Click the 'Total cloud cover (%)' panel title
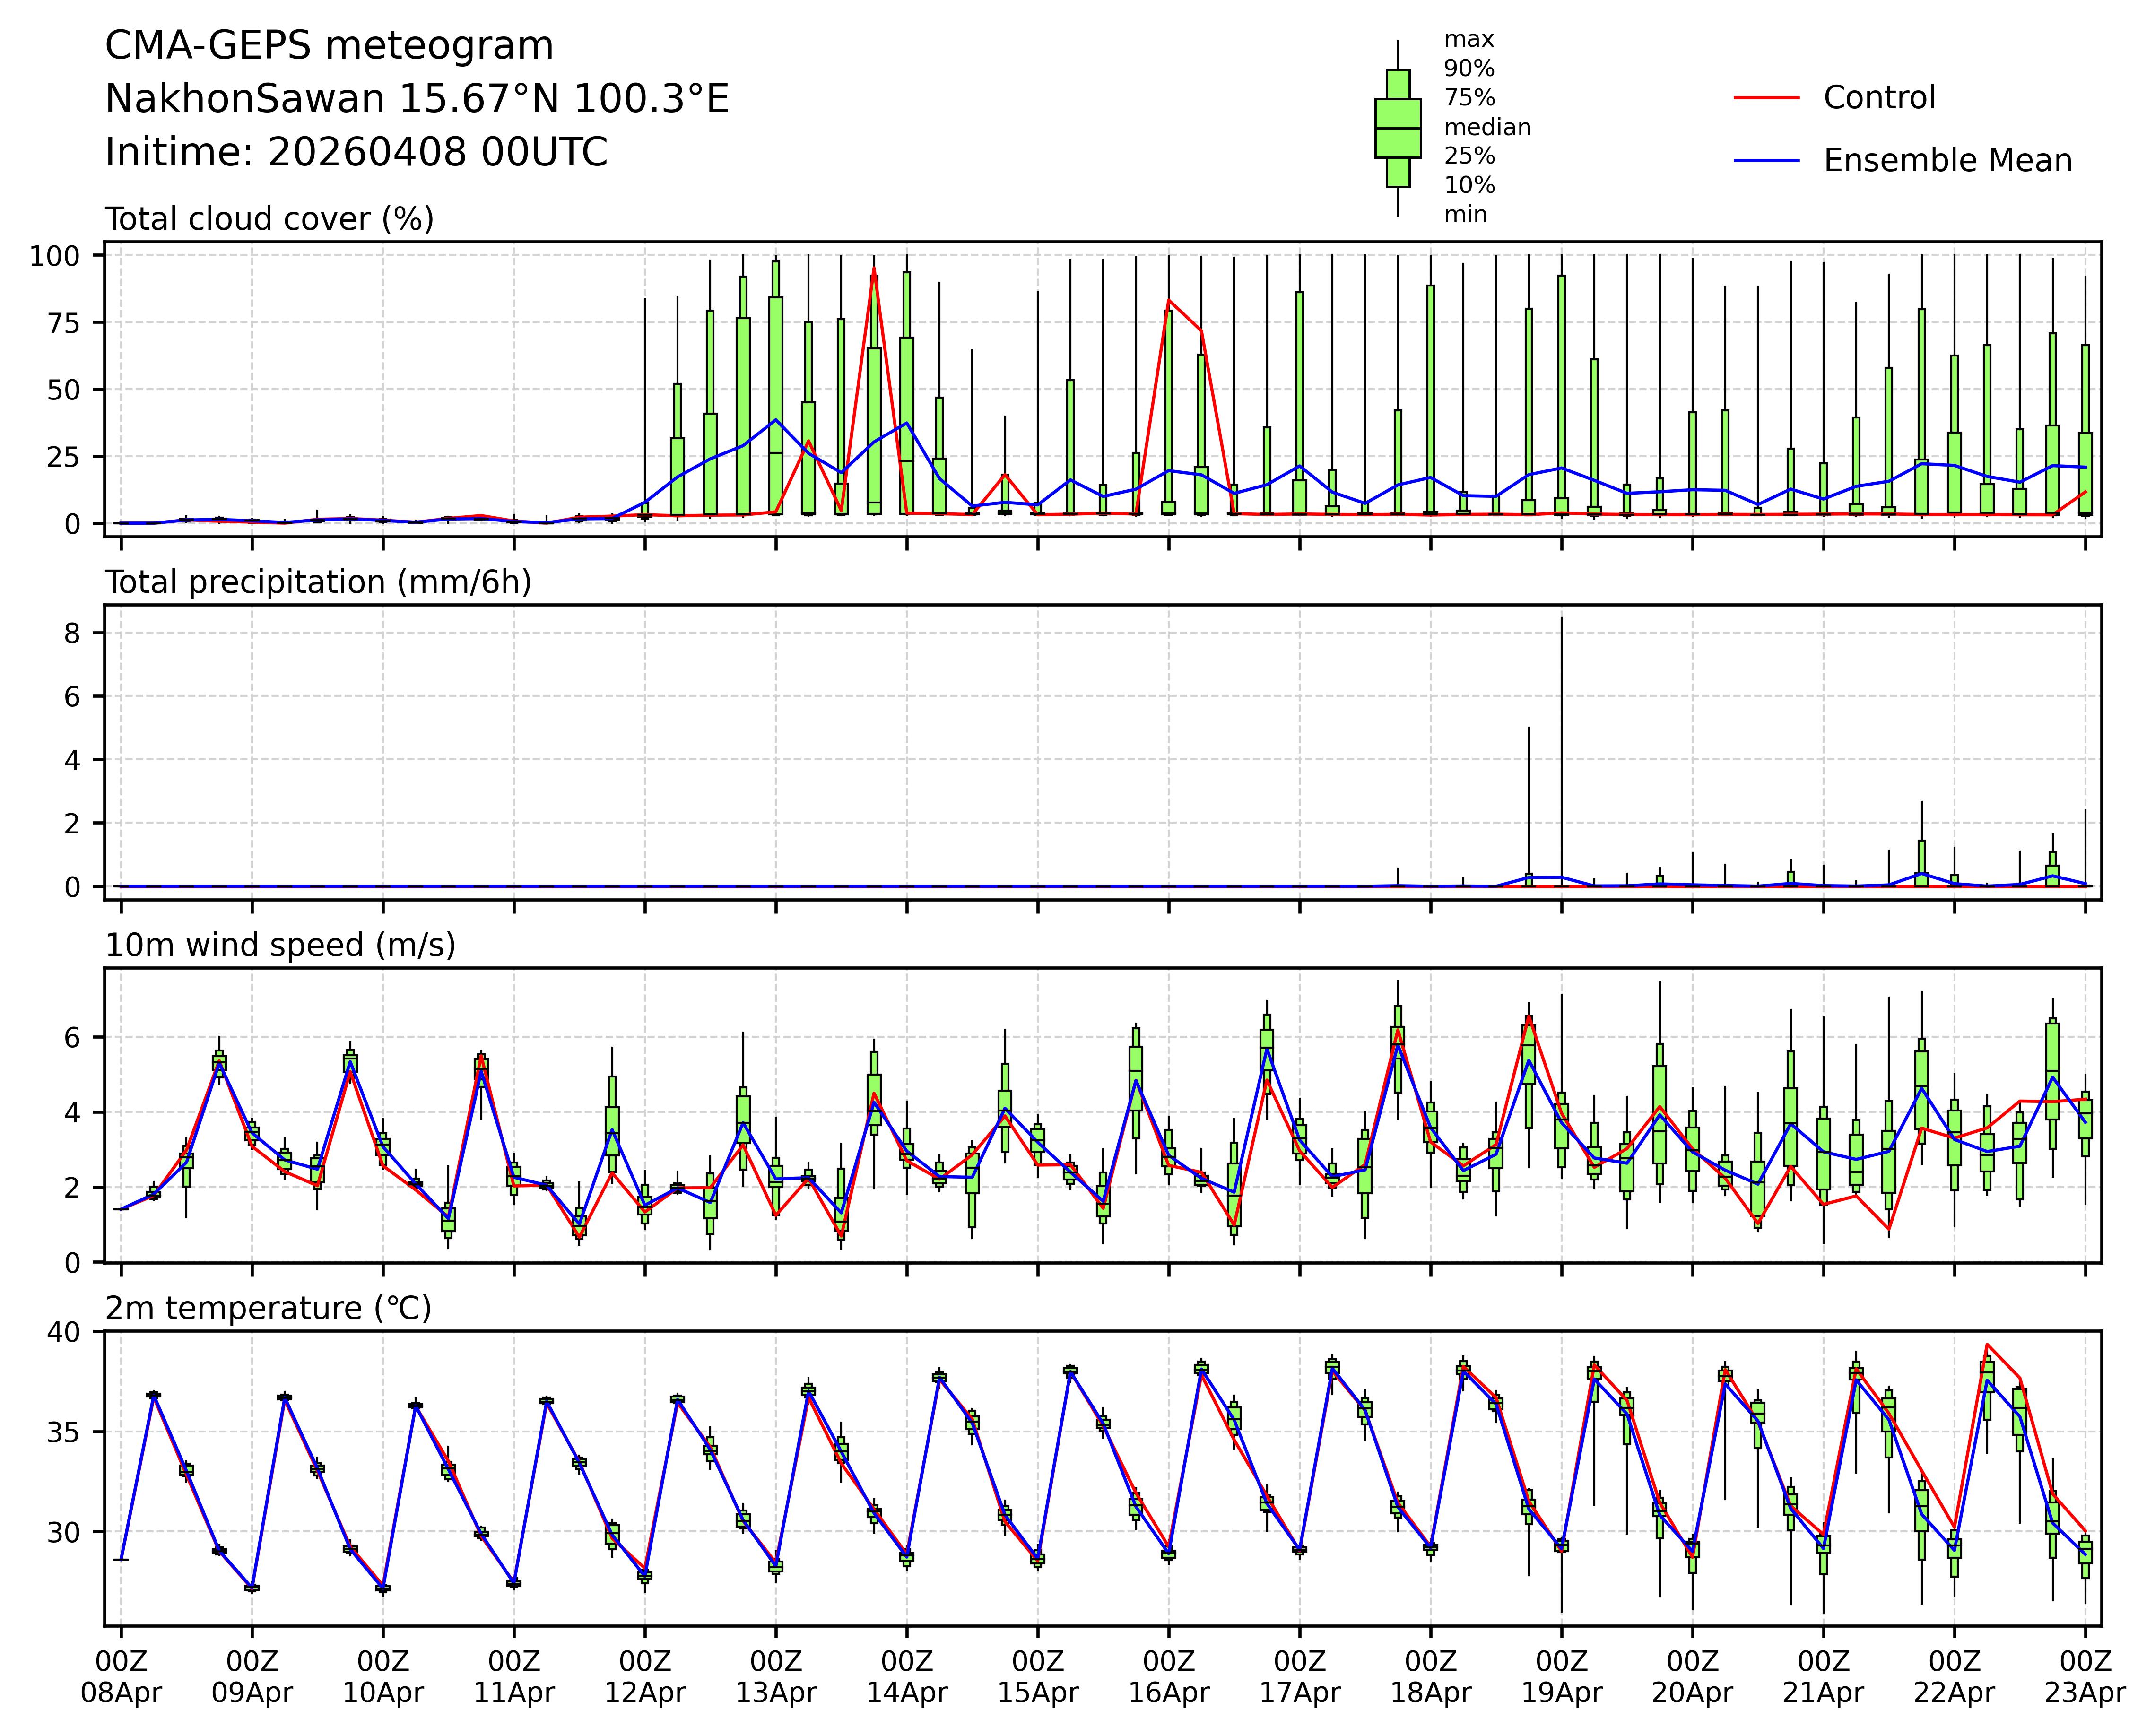The width and height of the screenshot is (2155, 1736). pyautogui.click(x=269, y=219)
